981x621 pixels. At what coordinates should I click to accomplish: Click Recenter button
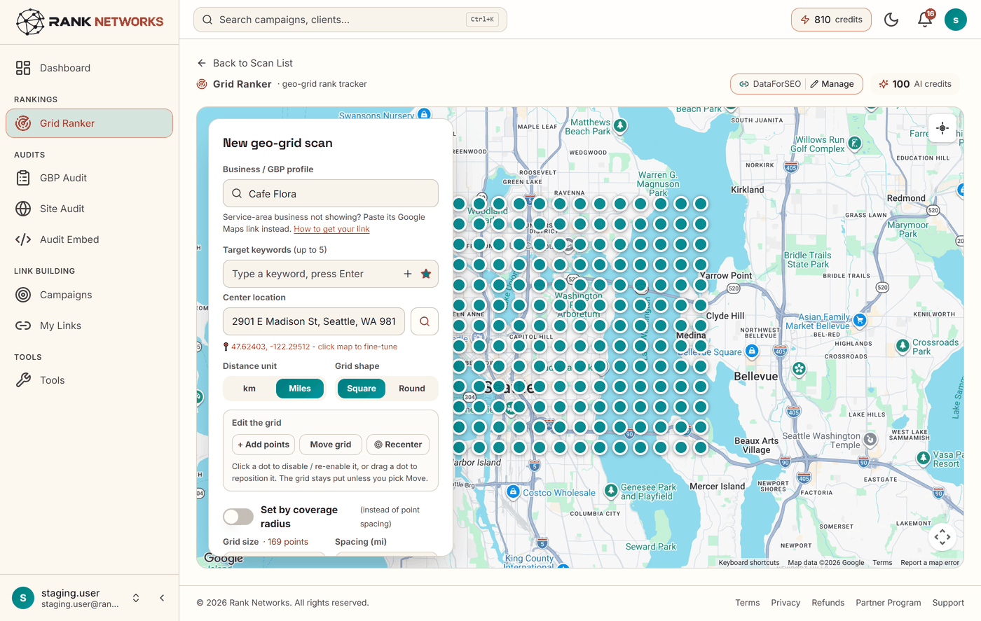click(398, 445)
